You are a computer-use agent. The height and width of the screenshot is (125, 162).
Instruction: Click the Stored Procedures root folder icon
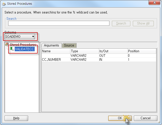pyautogui.click(x=7, y=44)
